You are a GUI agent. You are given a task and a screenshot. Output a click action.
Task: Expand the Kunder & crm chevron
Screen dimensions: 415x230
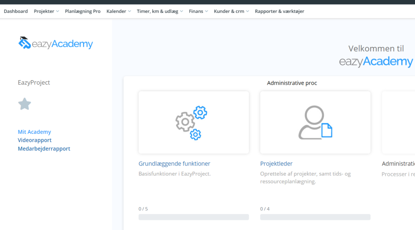248,11
